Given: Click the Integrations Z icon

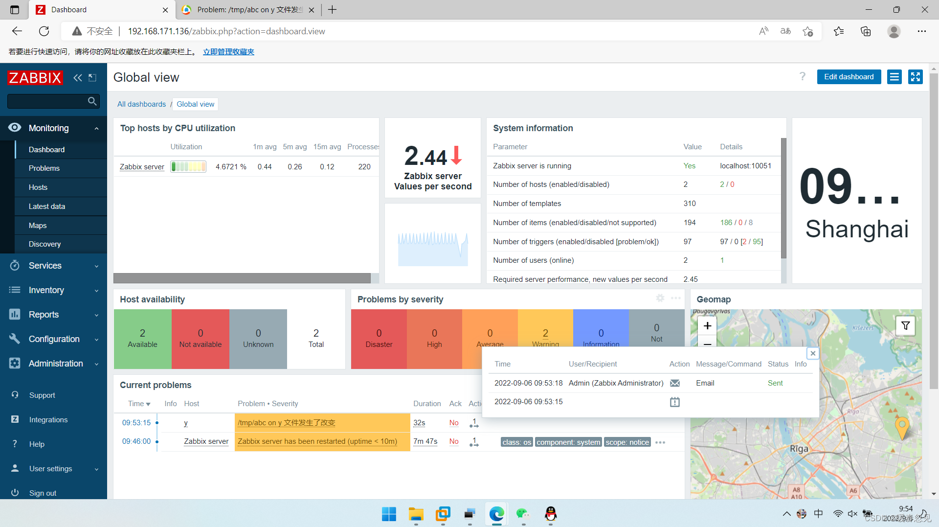Looking at the screenshot, I should click(x=15, y=419).
